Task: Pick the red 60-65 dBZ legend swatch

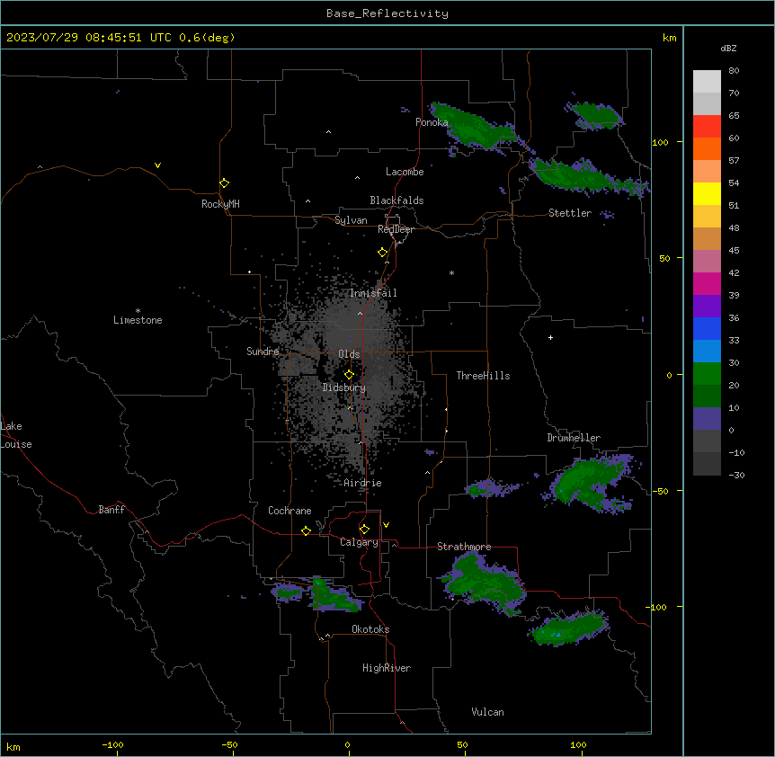Action: pos(707,126)
